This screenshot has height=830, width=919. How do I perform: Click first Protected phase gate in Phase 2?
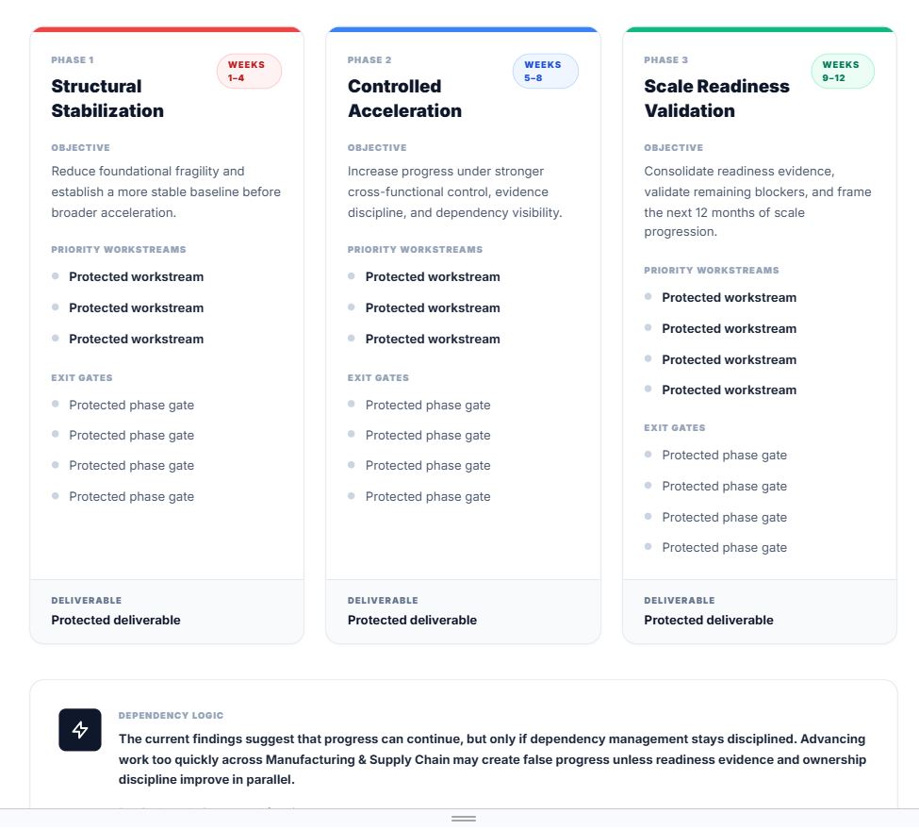click(x=428, y=405)
